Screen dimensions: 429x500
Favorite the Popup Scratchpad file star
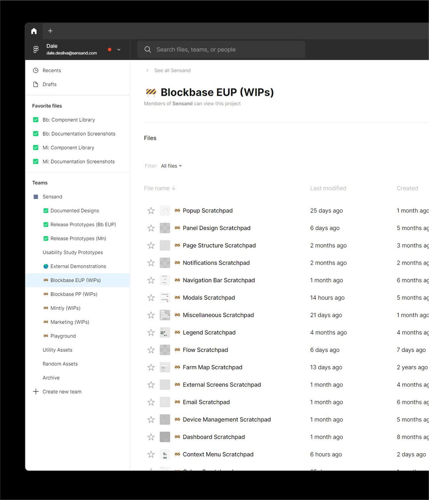151,211
